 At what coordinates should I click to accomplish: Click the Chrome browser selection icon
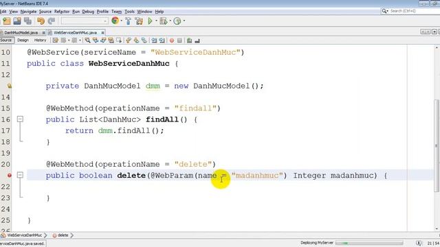(115, 21)
